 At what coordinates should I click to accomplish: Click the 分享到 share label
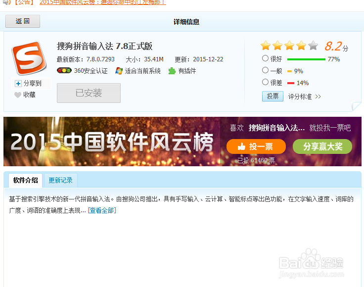pyautogui.click(x=33, y=84)
